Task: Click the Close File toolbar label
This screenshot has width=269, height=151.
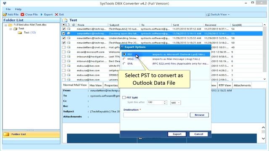Action: [32, 15]
